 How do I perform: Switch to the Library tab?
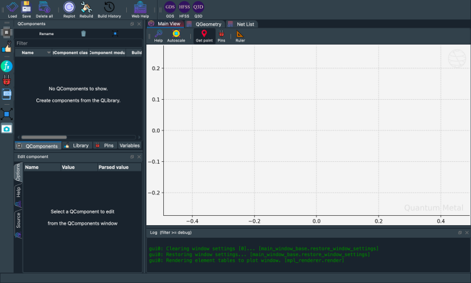pyautogui.click(x=77, y=146)
